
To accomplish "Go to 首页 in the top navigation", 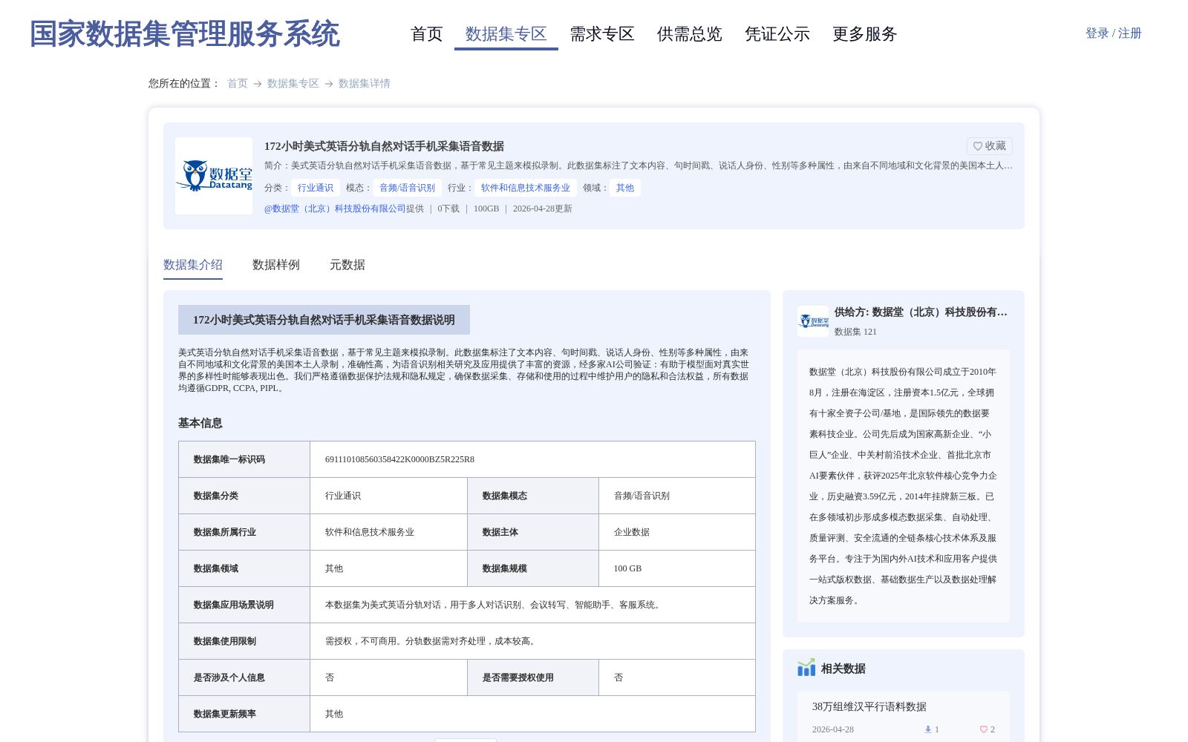I will pos(427,34).
